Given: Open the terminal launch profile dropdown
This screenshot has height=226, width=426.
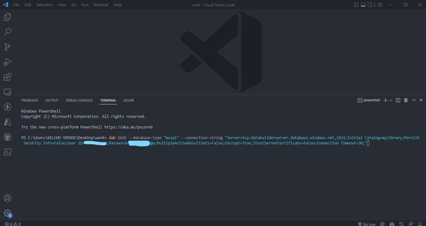Looking at the screenshot, I should (x=391, y=100).
